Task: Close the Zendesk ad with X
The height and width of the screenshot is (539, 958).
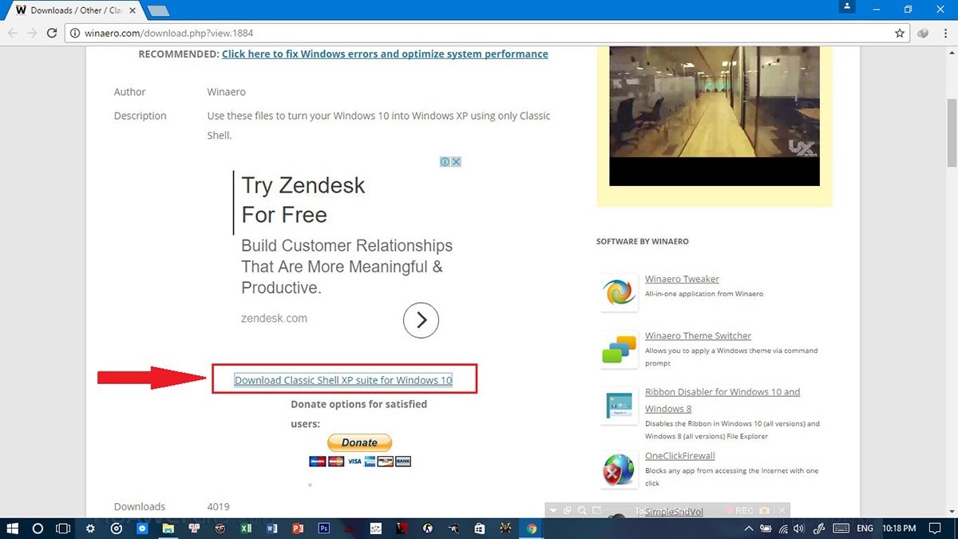Action: [x=456, y=161]
